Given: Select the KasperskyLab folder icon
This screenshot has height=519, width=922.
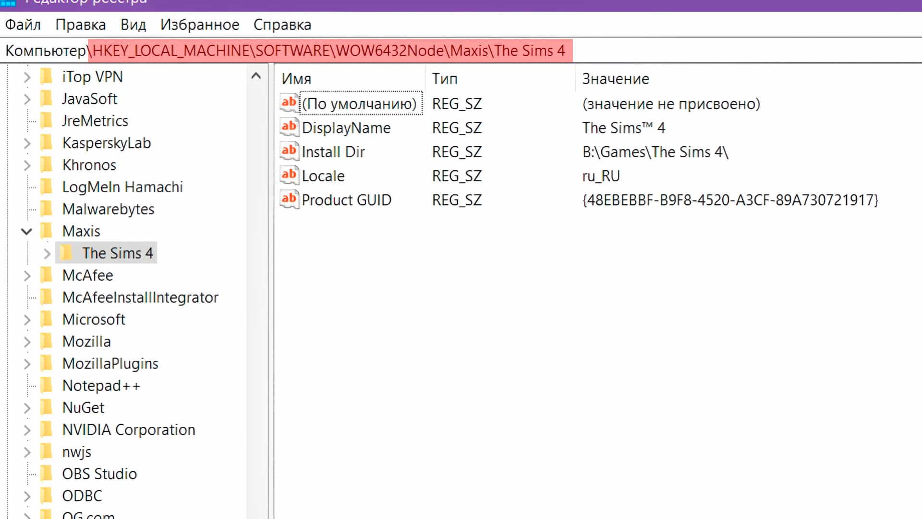Looking at the screenshot, I should point(47,143).
